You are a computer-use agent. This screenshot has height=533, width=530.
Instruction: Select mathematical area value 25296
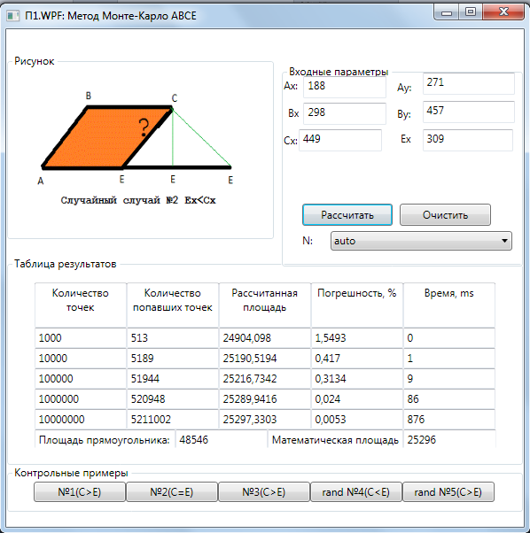point(449,439)
